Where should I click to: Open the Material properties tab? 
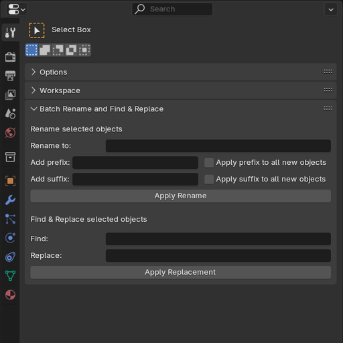pyautogui.click(x=10, y=295)
